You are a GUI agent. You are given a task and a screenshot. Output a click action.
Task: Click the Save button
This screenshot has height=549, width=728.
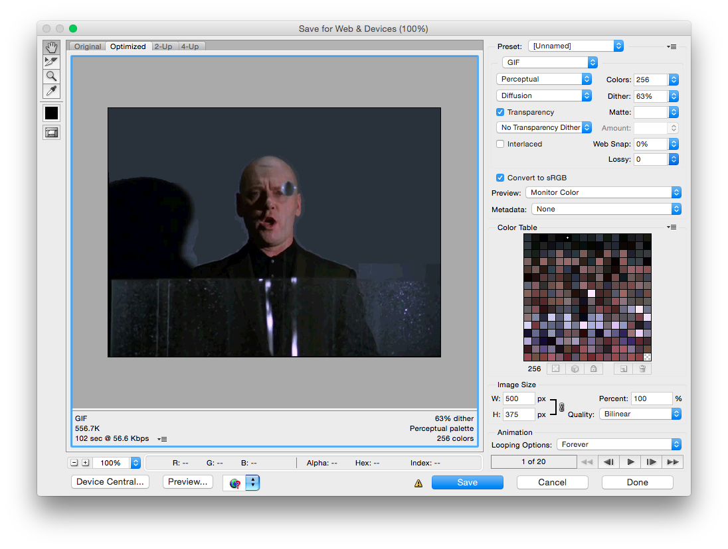[x=467, y=482]
